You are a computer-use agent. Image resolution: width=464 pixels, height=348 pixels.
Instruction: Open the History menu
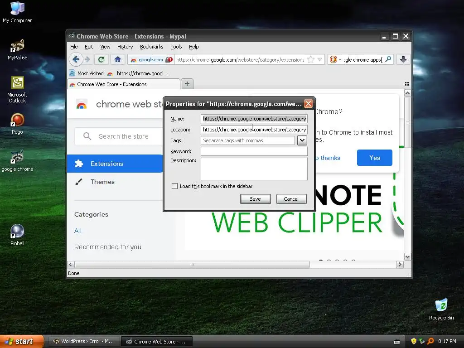click(125, 47)
